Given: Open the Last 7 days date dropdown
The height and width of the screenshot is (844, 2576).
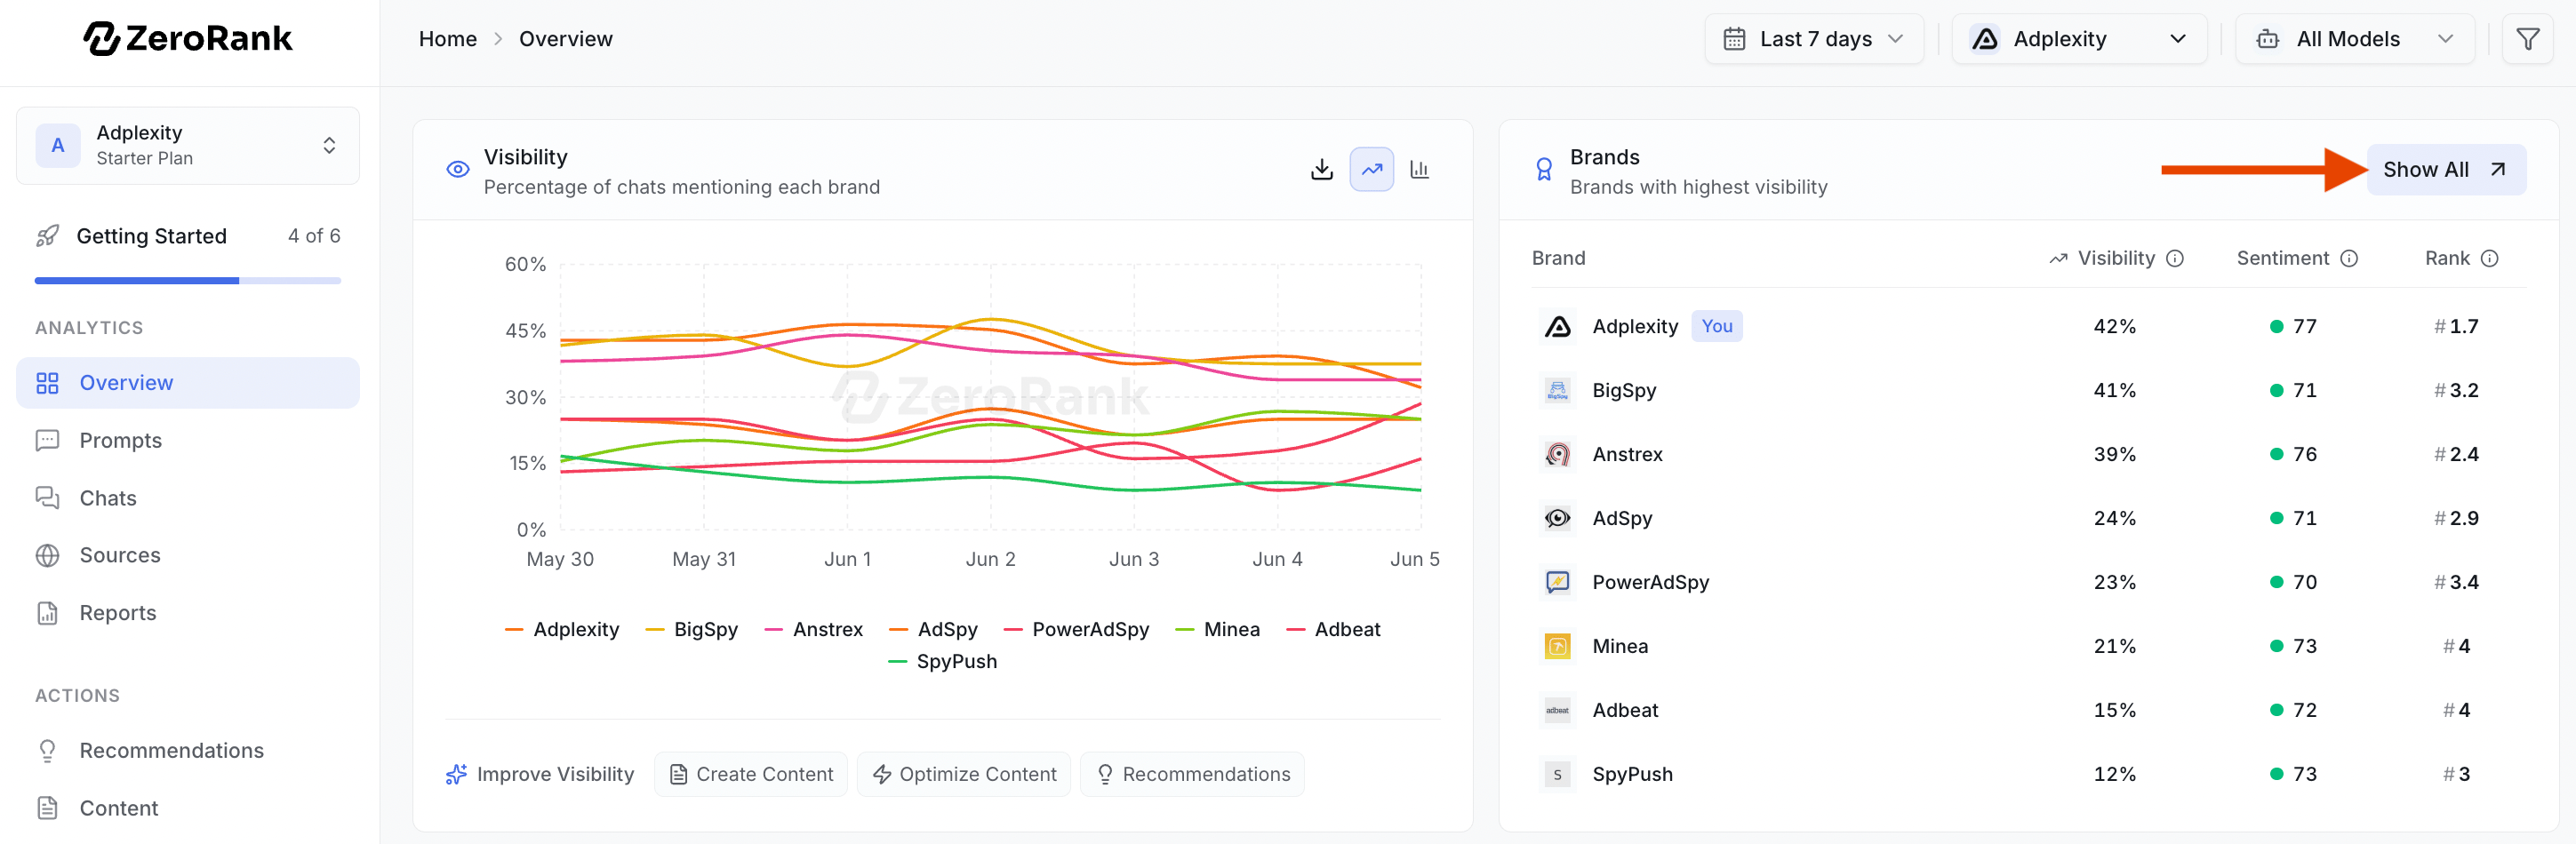Looking at the screenshot, I should (1814, 39).
